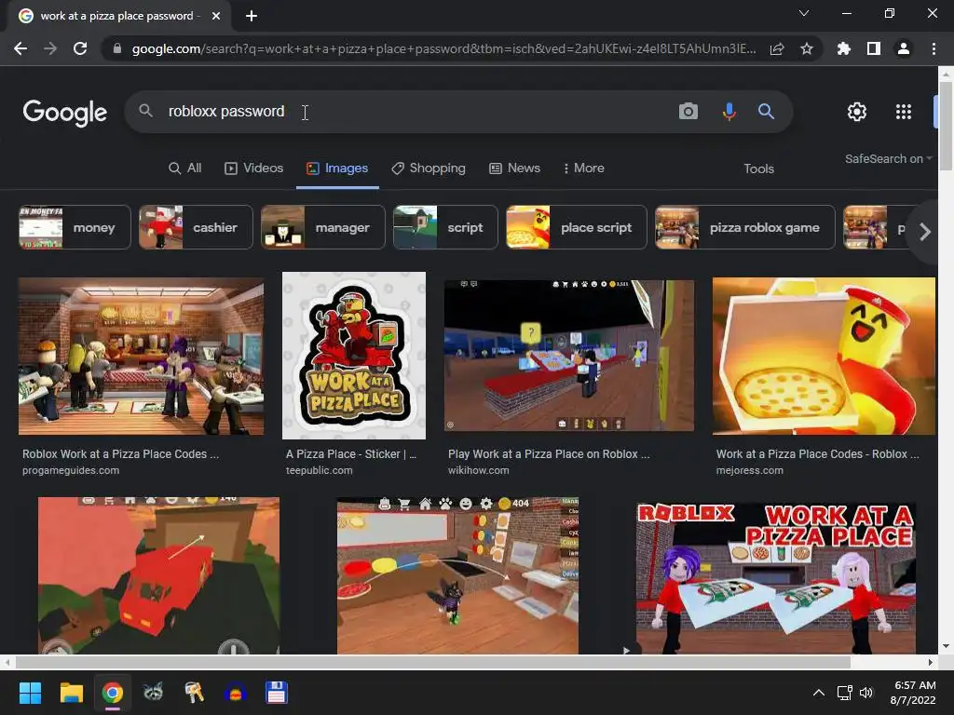
Task: Switch to the Shopping tab
Action: [429, 168]
